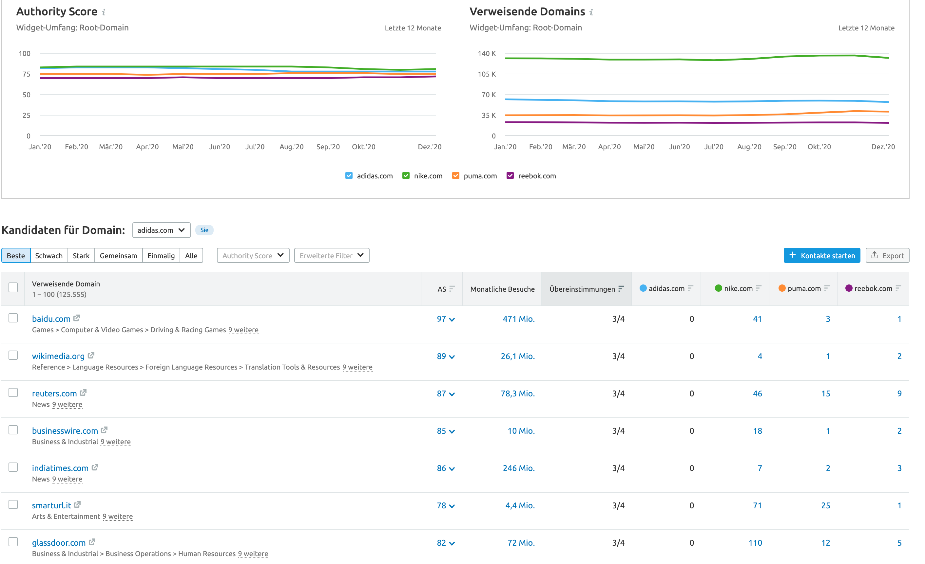Sort by Übereinstimmungen sort icon
This screenshot has height=564, width=925.
pos(621,289)
